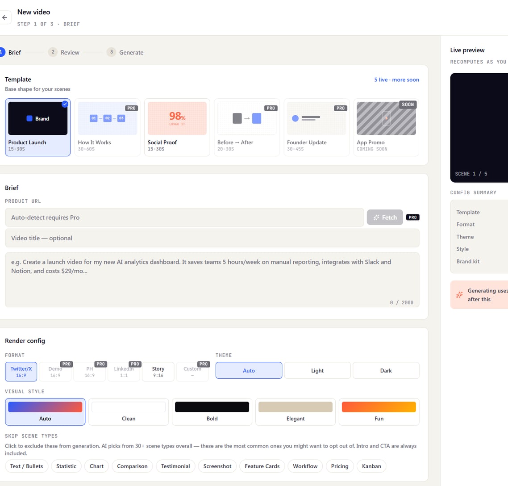
Task: Click the PRO badge next to Fetch
Action: (412, 217)
